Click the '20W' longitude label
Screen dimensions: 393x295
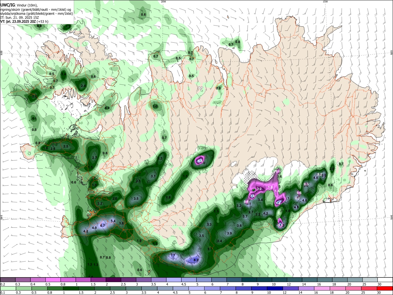[163, 2]
